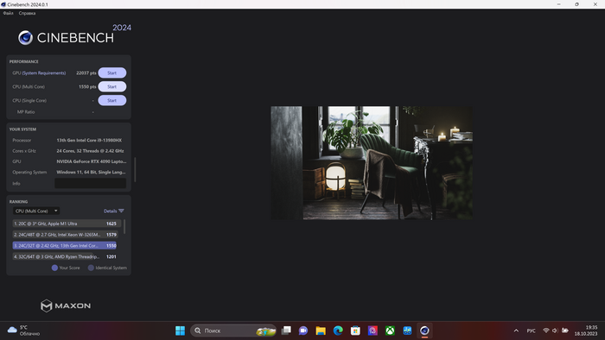Expand the CPU (Multi Core) ranking dropdown
The height and width of the screenshot is (340, 605).
tap(36, 211)
